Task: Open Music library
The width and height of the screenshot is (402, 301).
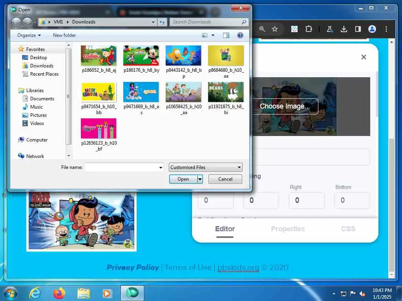Action: (37, 107)
